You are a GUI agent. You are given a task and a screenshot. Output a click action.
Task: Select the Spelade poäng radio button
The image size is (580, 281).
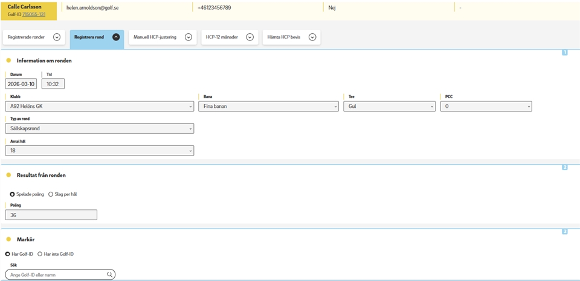(12, 194)
